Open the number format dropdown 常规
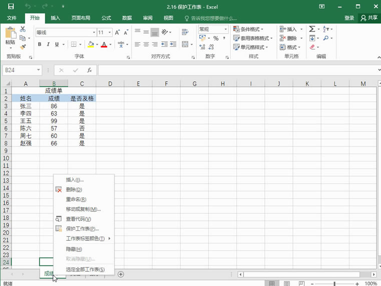Image resolution: width=381 pixels, height=286 pixels. click(225, 29)
